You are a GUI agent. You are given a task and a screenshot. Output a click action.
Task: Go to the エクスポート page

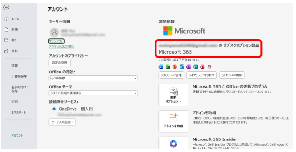(19, 112)
